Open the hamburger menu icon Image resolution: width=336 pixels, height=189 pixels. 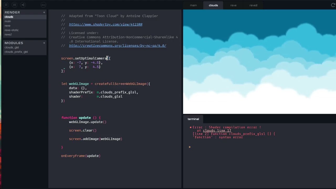click(6, 5)
